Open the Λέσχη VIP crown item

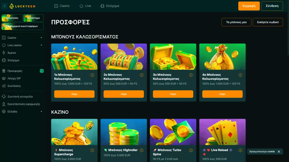coord(14,78)
